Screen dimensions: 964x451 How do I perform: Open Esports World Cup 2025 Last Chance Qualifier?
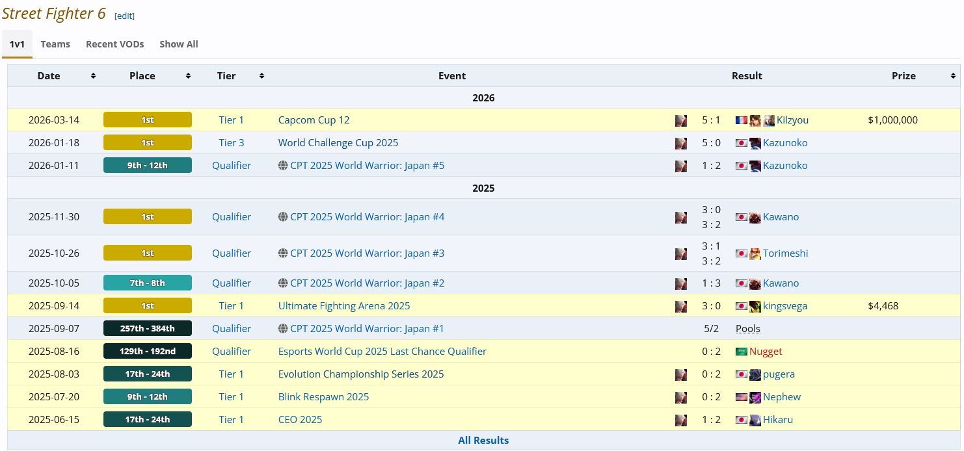tap(382, 352)
